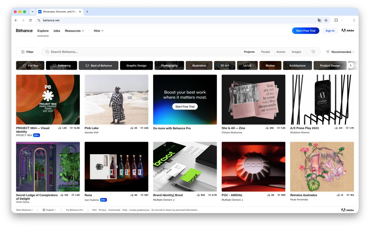This screenshot has height=228, width=370.
Task: Switch search to Projects
Action: pyautogui.click(x=249, y=52)
